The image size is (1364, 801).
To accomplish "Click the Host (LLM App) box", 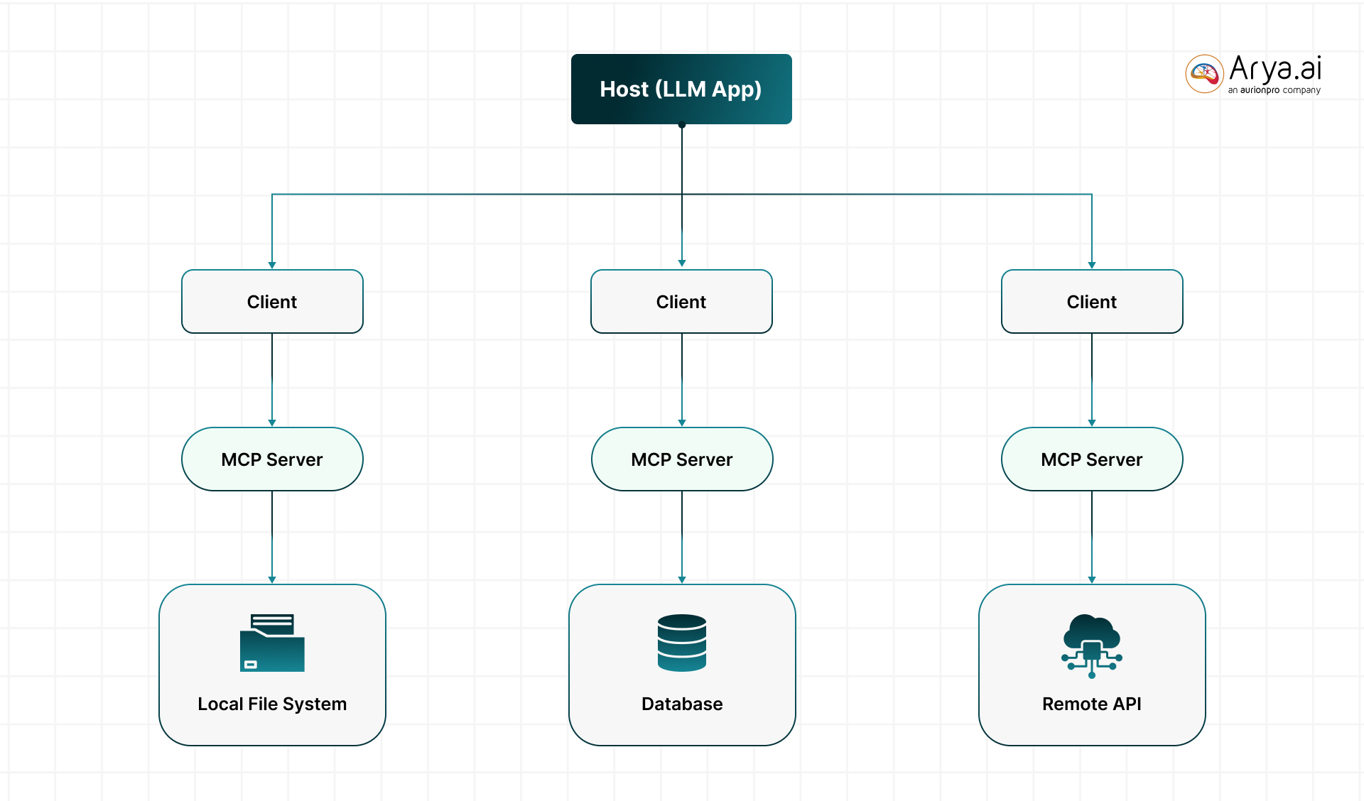I will click(681, 89).
